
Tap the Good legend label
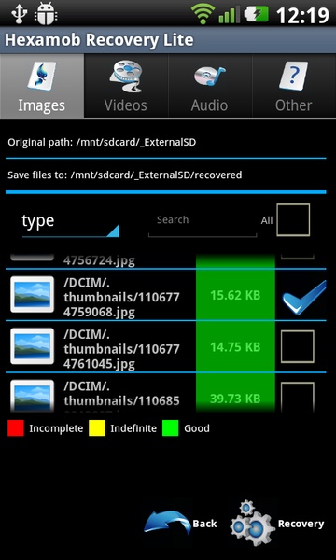pyautogui.click(x=197, y=428)
